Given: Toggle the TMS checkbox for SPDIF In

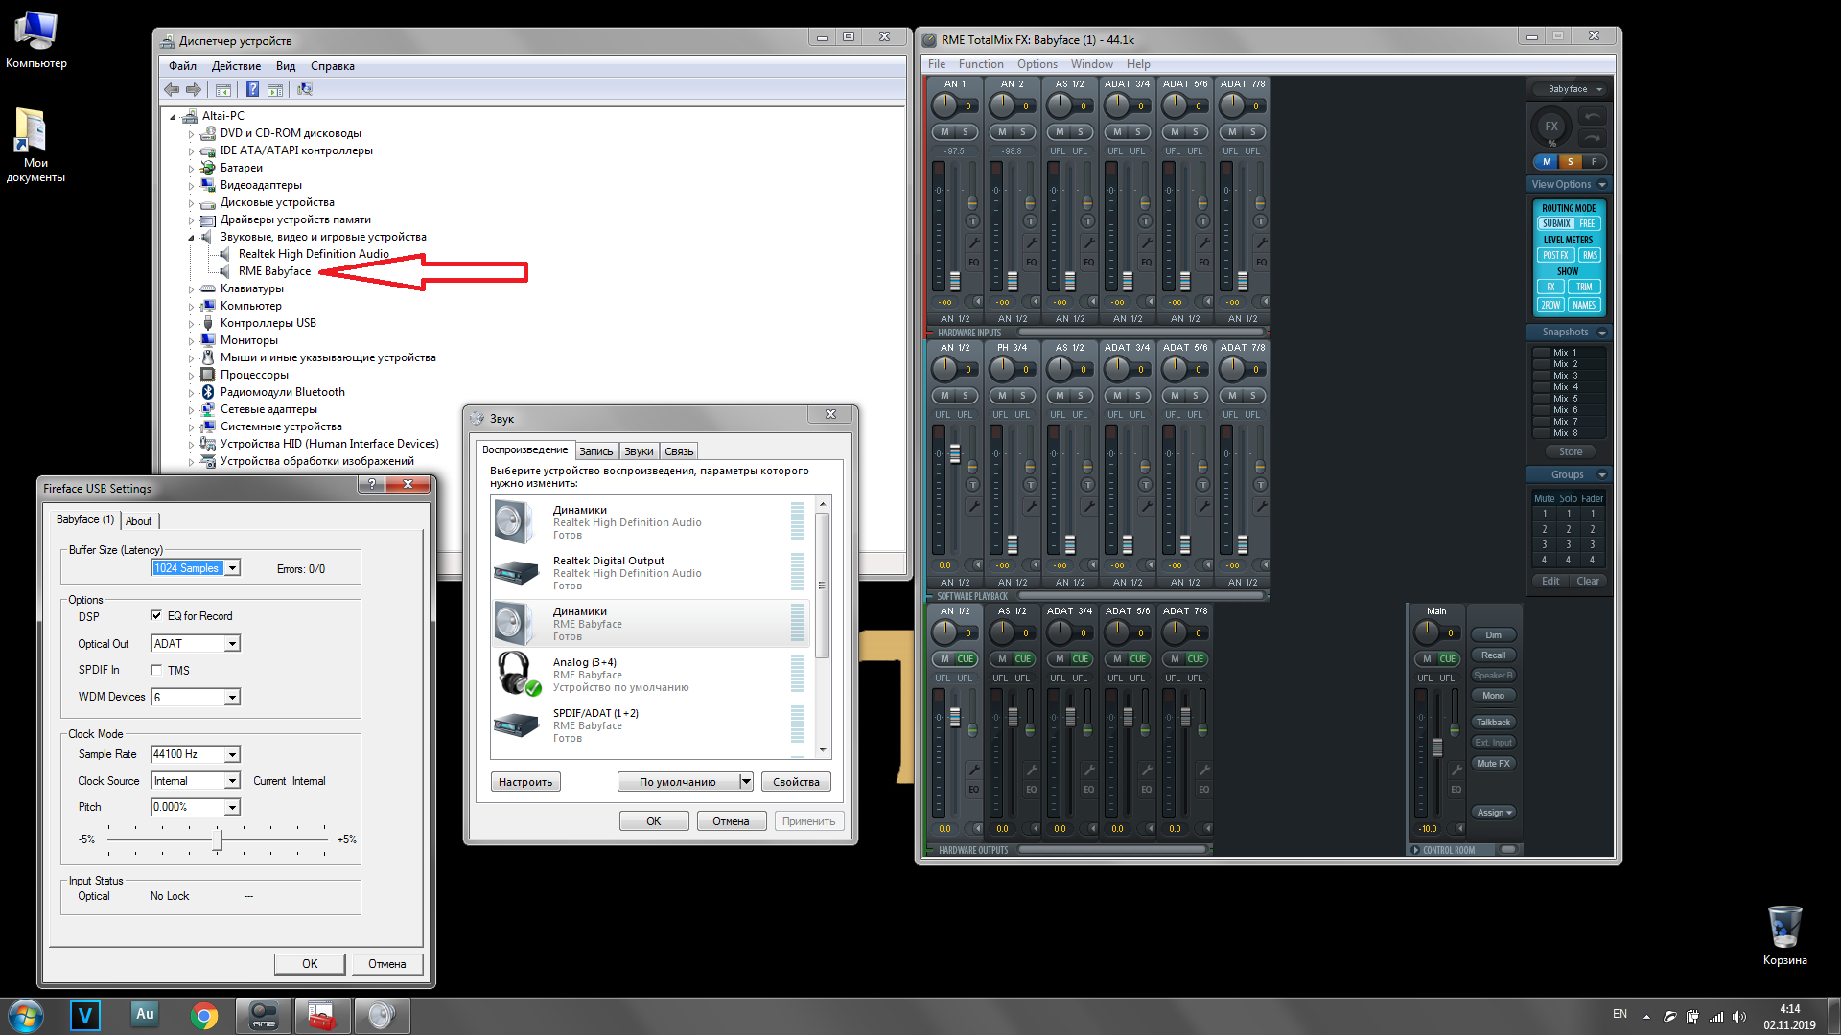Looking at the screenshot, I should coord(156,670).
